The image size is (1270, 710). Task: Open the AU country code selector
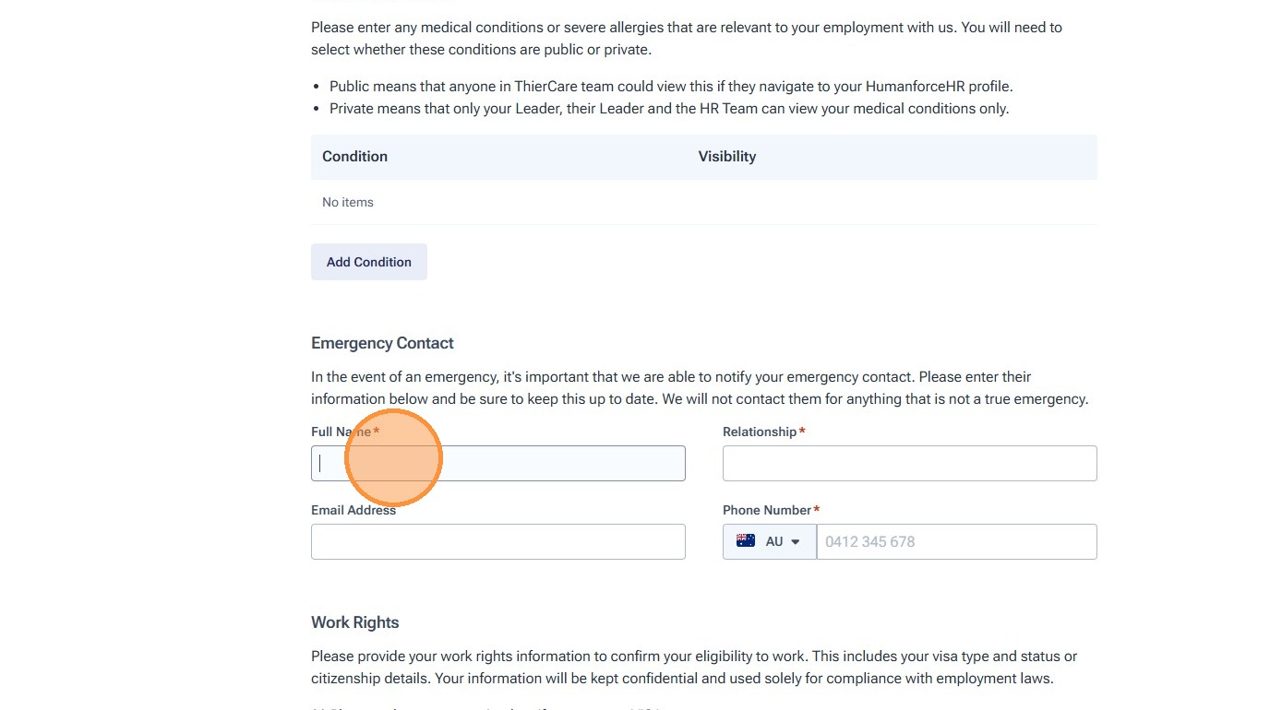click(770, 542)
